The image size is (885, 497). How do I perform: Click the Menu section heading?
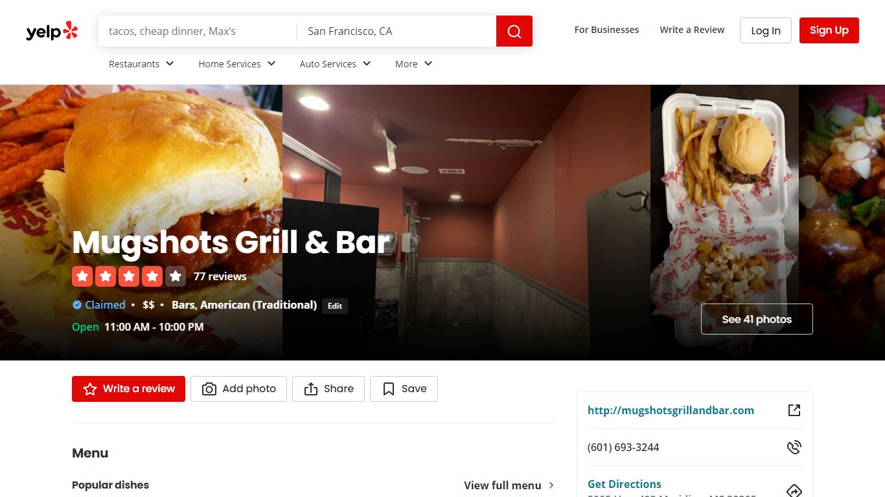[90, 453]
